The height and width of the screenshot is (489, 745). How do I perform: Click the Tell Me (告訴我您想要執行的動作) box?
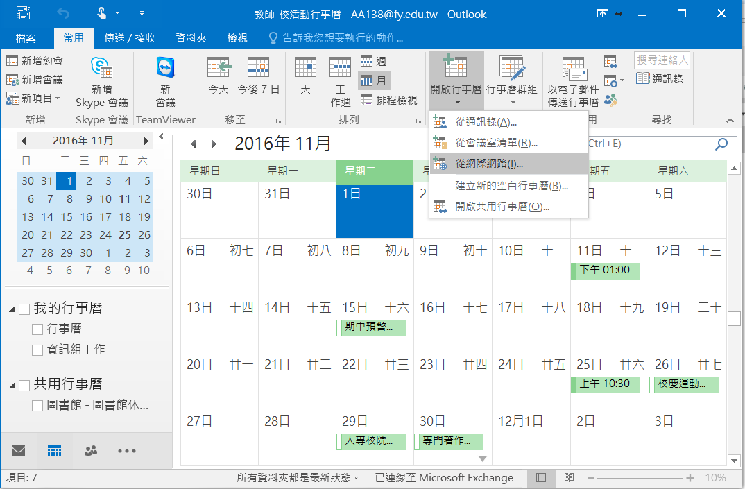coord(336,38)
